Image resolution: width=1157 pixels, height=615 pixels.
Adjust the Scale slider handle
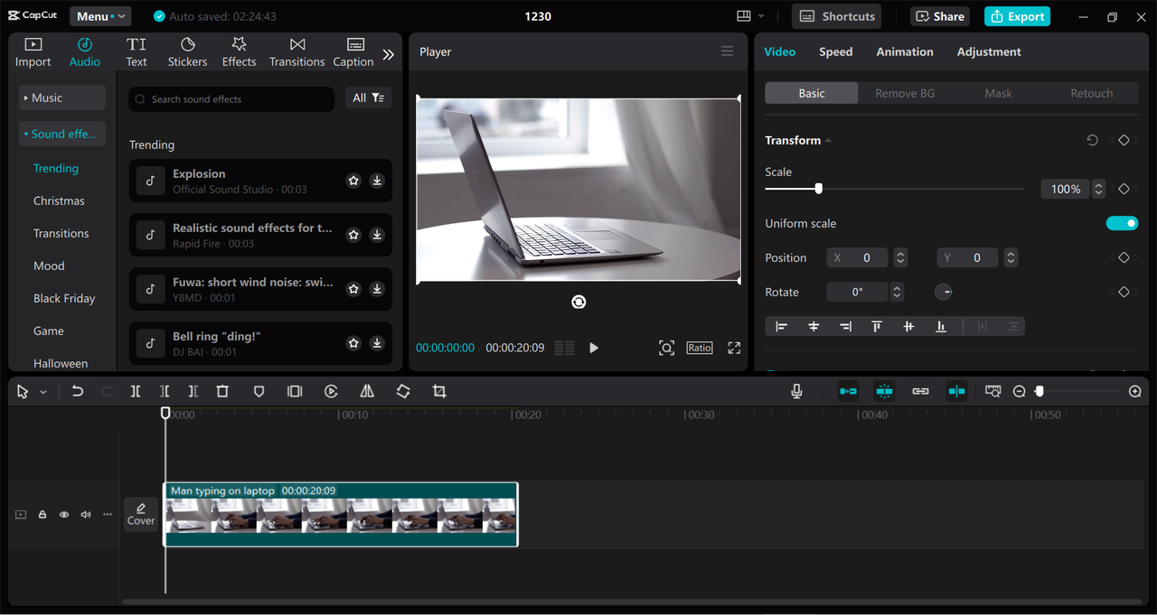(818, 189)
